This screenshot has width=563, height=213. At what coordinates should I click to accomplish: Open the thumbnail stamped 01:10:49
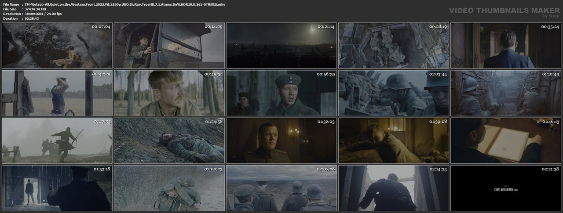pyautogui.click(x=505, y=93)
